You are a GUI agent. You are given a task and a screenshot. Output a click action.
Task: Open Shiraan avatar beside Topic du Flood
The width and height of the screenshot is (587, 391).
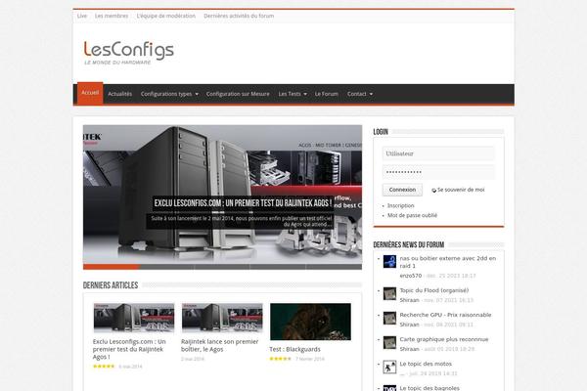pyautogui.click(x=389, y=293)
